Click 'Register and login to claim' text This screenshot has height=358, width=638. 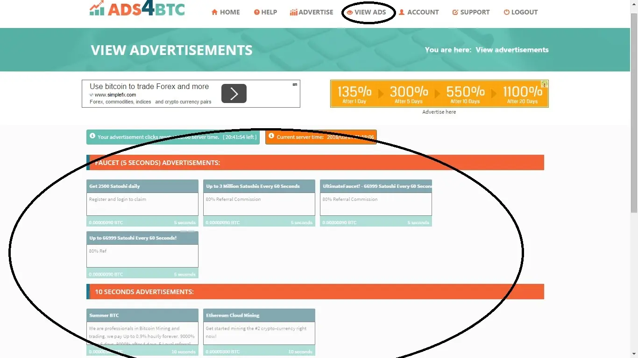tap(118, 199)
